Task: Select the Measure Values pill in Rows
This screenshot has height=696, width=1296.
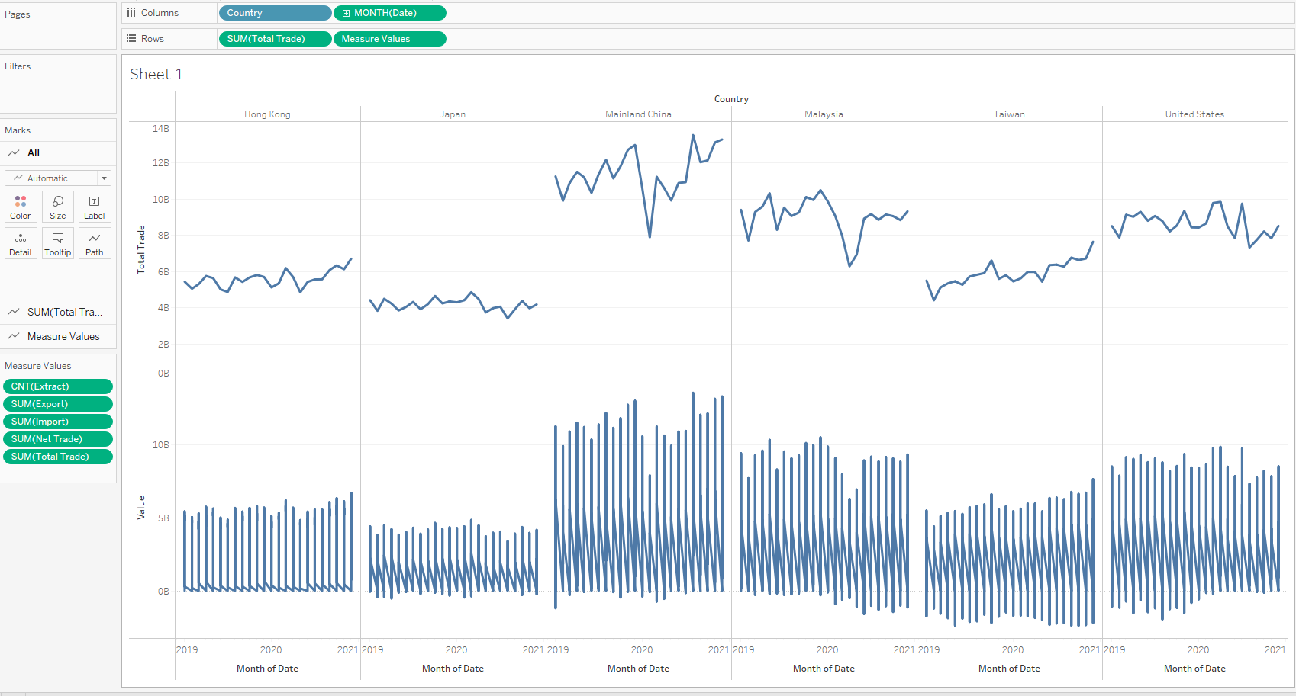Action: (389, 39)
